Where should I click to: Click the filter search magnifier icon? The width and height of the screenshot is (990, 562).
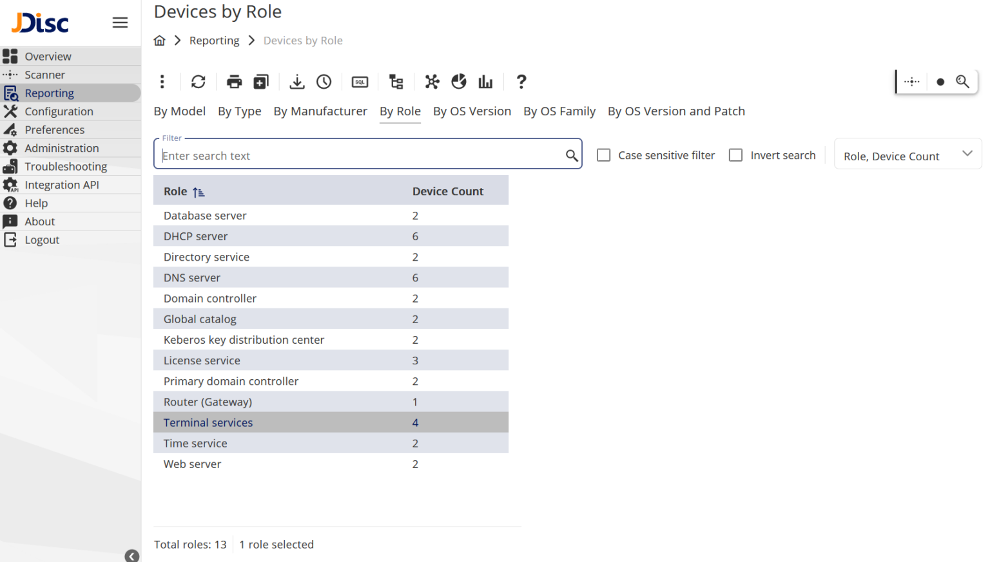pos(572,156)
